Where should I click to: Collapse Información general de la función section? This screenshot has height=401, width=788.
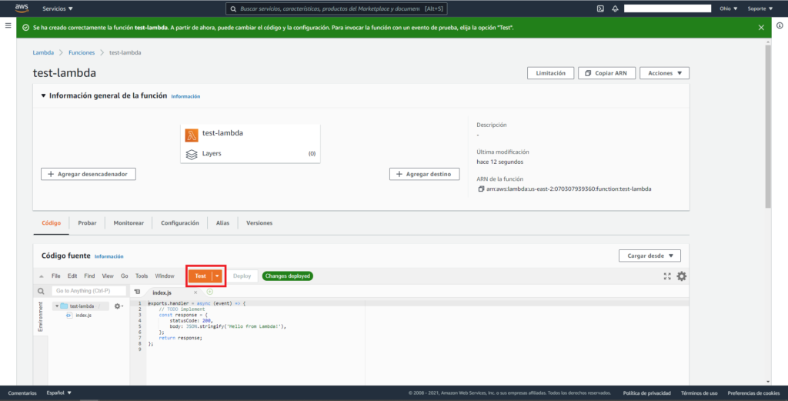pos(43,95)
